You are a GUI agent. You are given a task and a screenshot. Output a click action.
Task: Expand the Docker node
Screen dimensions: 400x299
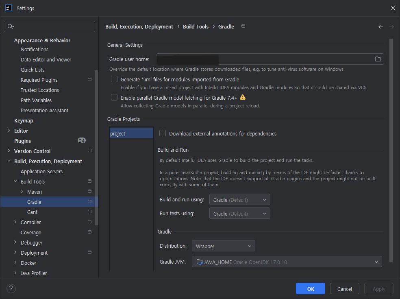pyautogui.click(x=15, y=262)
